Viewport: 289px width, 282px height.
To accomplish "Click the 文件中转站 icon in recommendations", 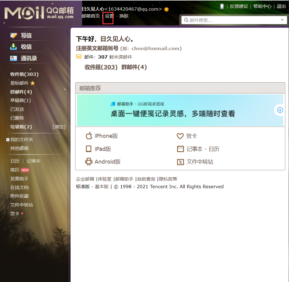I will (180, 162).
